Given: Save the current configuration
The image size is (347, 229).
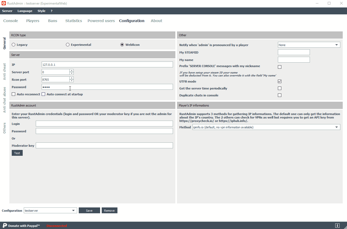Looking at the screenshot, I should coord(89,211).
